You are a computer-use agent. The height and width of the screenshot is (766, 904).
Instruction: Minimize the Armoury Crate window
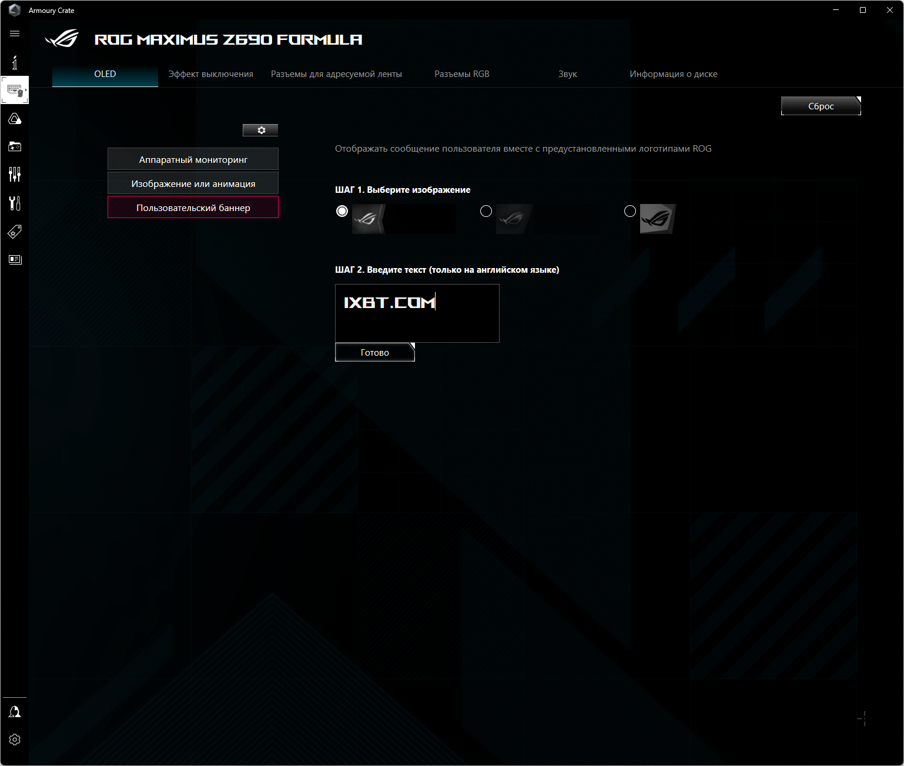coord(836,10)
